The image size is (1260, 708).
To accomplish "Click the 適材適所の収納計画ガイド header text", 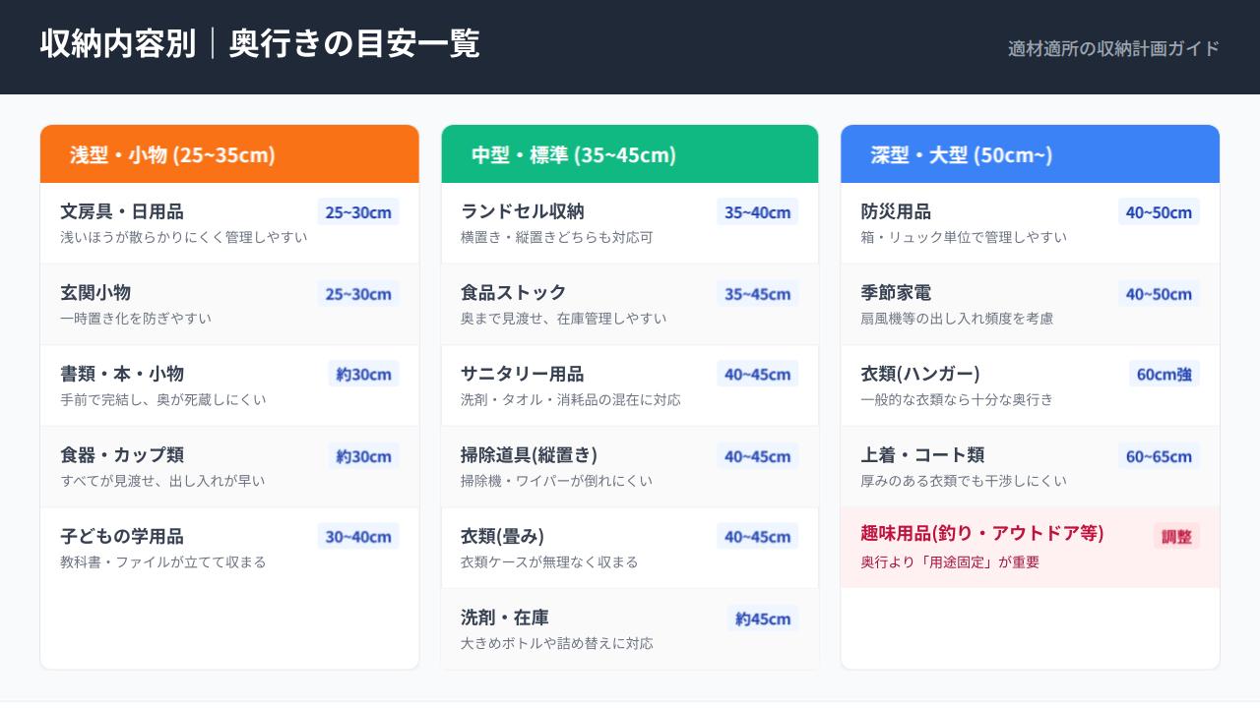I will (1113, 48).
